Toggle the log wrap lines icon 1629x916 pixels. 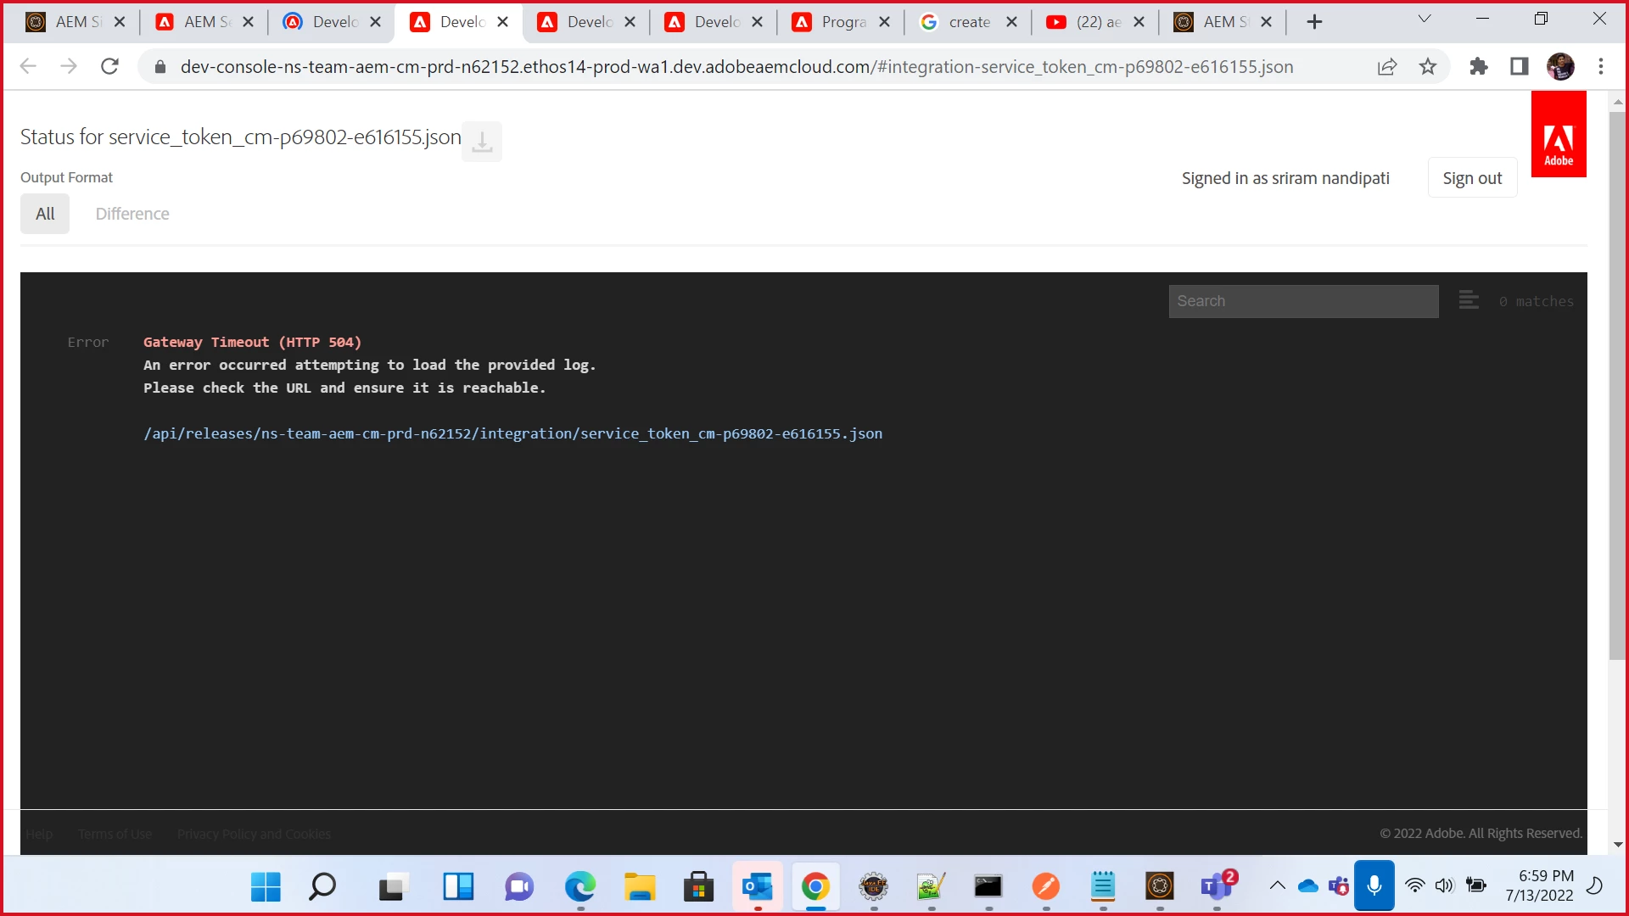click(x=1469, y=300)
